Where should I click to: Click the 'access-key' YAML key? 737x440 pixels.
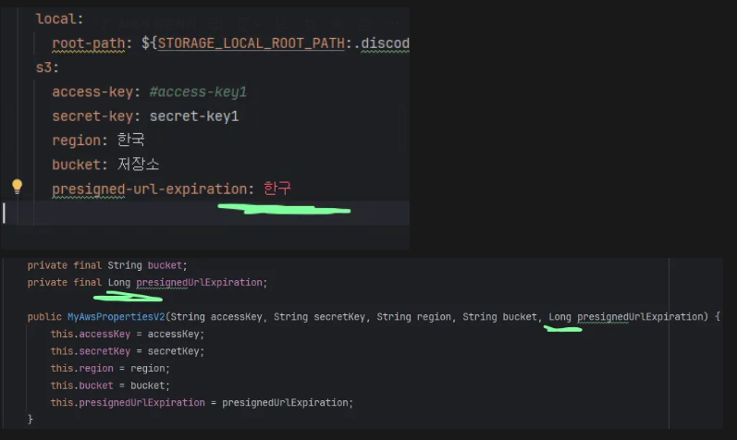[92, 92]
